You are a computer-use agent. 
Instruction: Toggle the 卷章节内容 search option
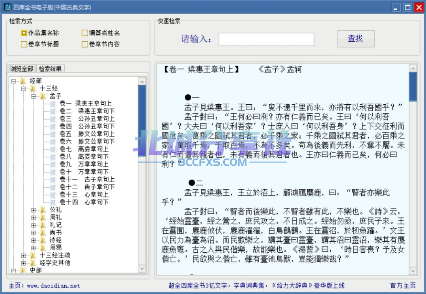85,44
